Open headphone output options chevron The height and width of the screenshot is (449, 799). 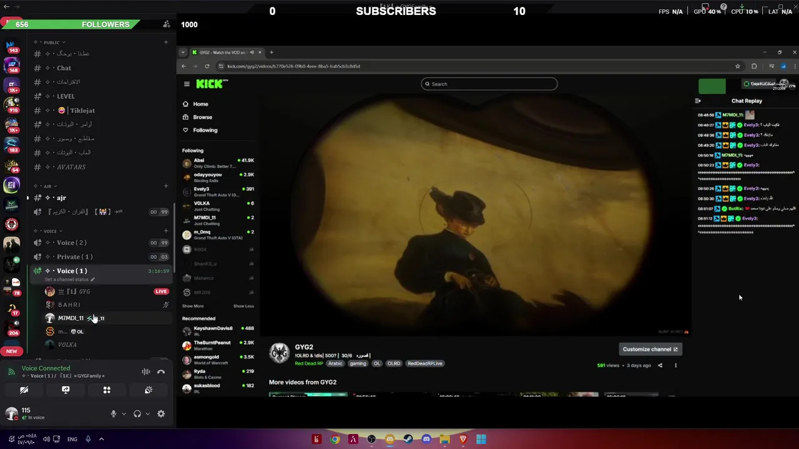click(148, 413)
